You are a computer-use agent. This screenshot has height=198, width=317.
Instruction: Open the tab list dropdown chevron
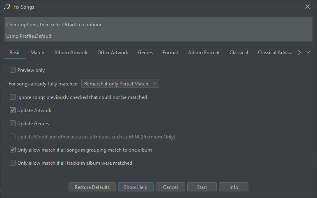pyautogui.click(x=308, y=53)
